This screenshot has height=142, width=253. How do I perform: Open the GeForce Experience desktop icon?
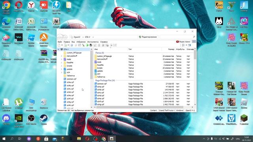19,121
